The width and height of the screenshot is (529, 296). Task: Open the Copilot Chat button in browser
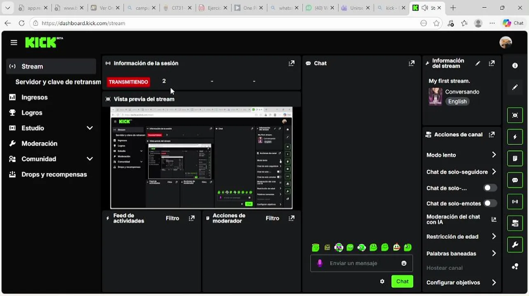(513, 23)
